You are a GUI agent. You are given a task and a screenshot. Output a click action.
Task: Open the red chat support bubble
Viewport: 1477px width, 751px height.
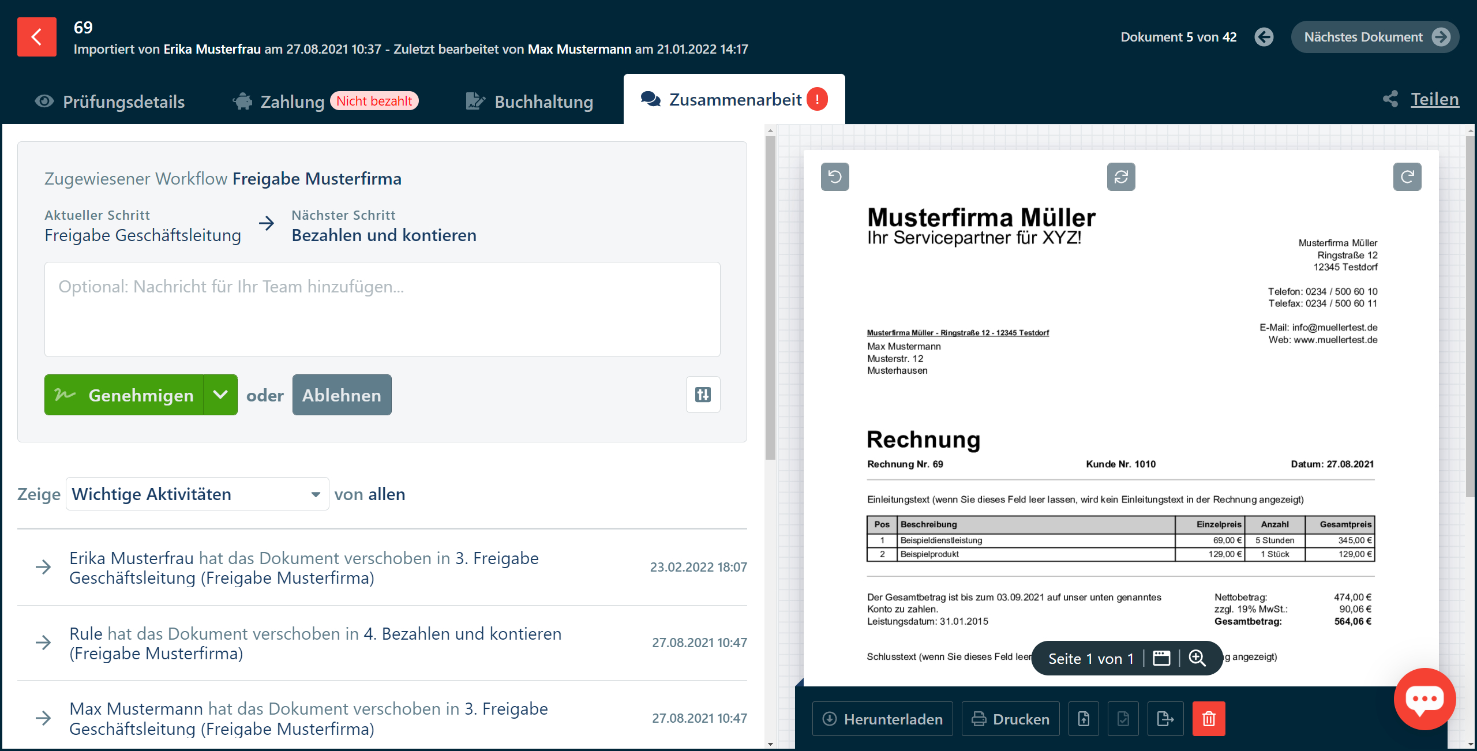[x=1424, y=699]
